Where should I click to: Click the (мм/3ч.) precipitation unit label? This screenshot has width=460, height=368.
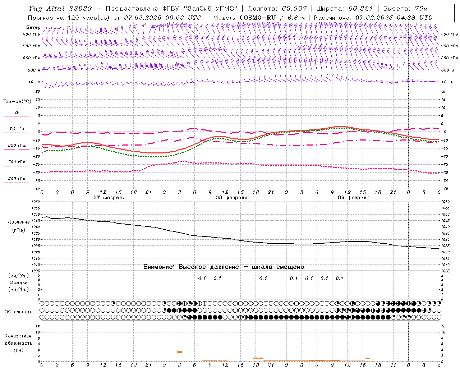click(19, 276)
